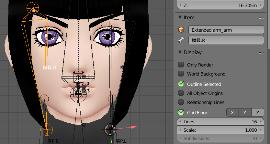The width and height of the screenshot is (270, 144).
Task: Decrease the grid Scale value
Action: [x=180, y=130]
